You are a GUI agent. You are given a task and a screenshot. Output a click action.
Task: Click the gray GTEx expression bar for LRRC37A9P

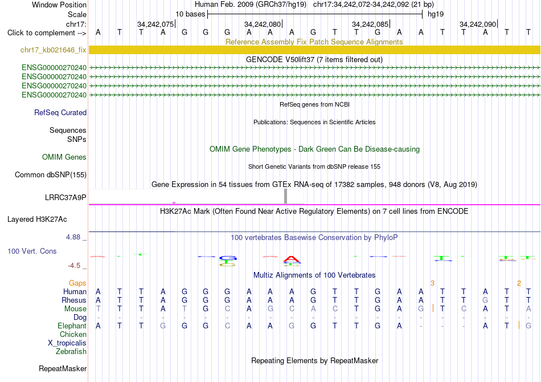(x=285, y=196)
